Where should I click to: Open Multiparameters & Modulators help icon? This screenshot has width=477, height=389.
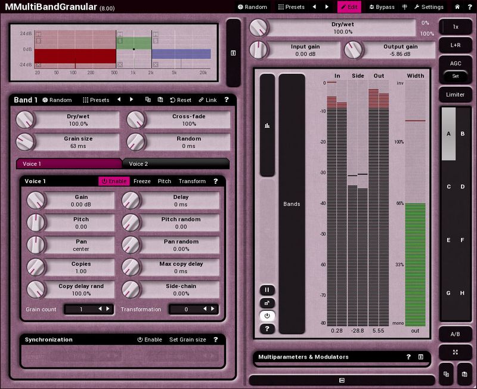pyautogui.click(x=408, y=357)
